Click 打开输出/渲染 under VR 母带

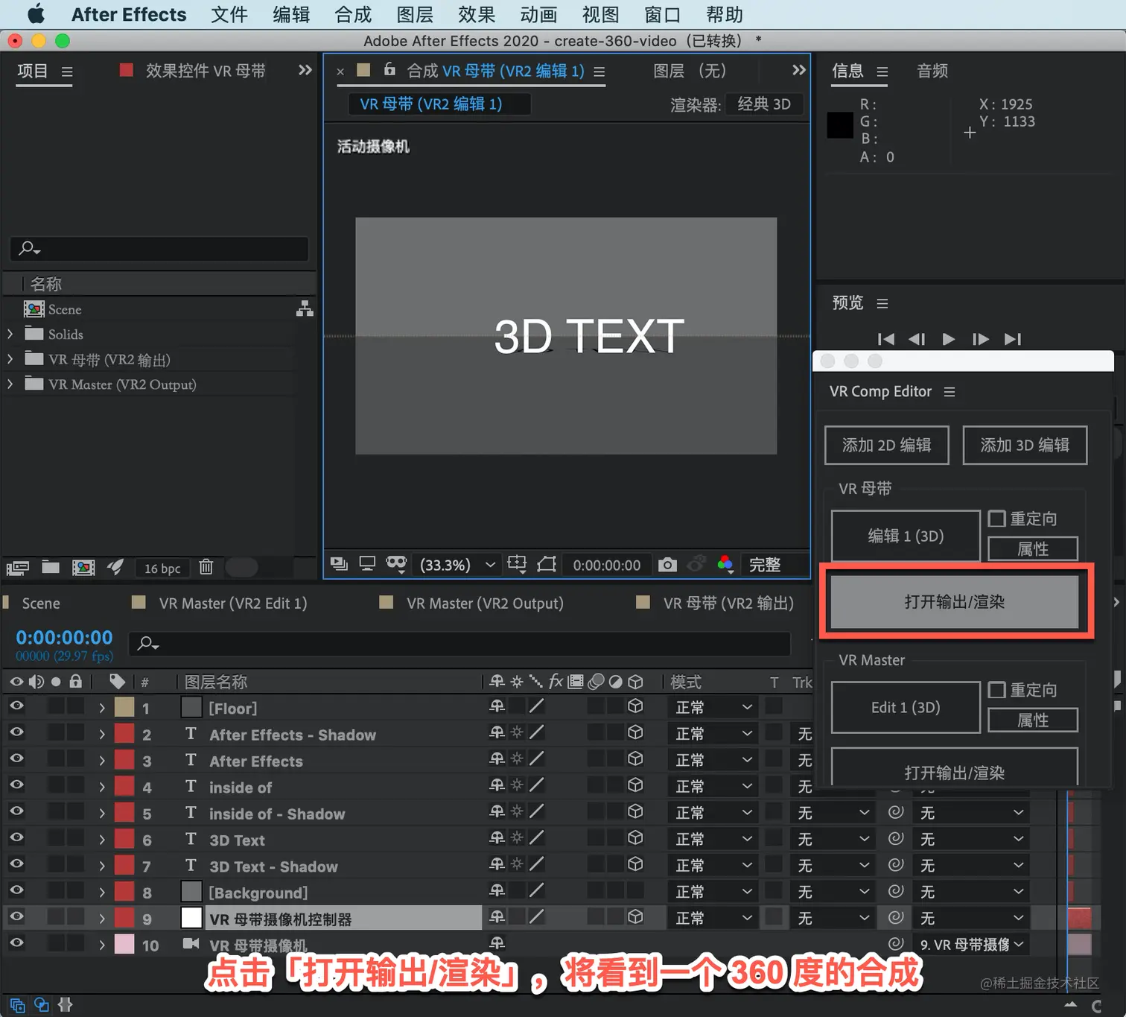coord(954,602)
